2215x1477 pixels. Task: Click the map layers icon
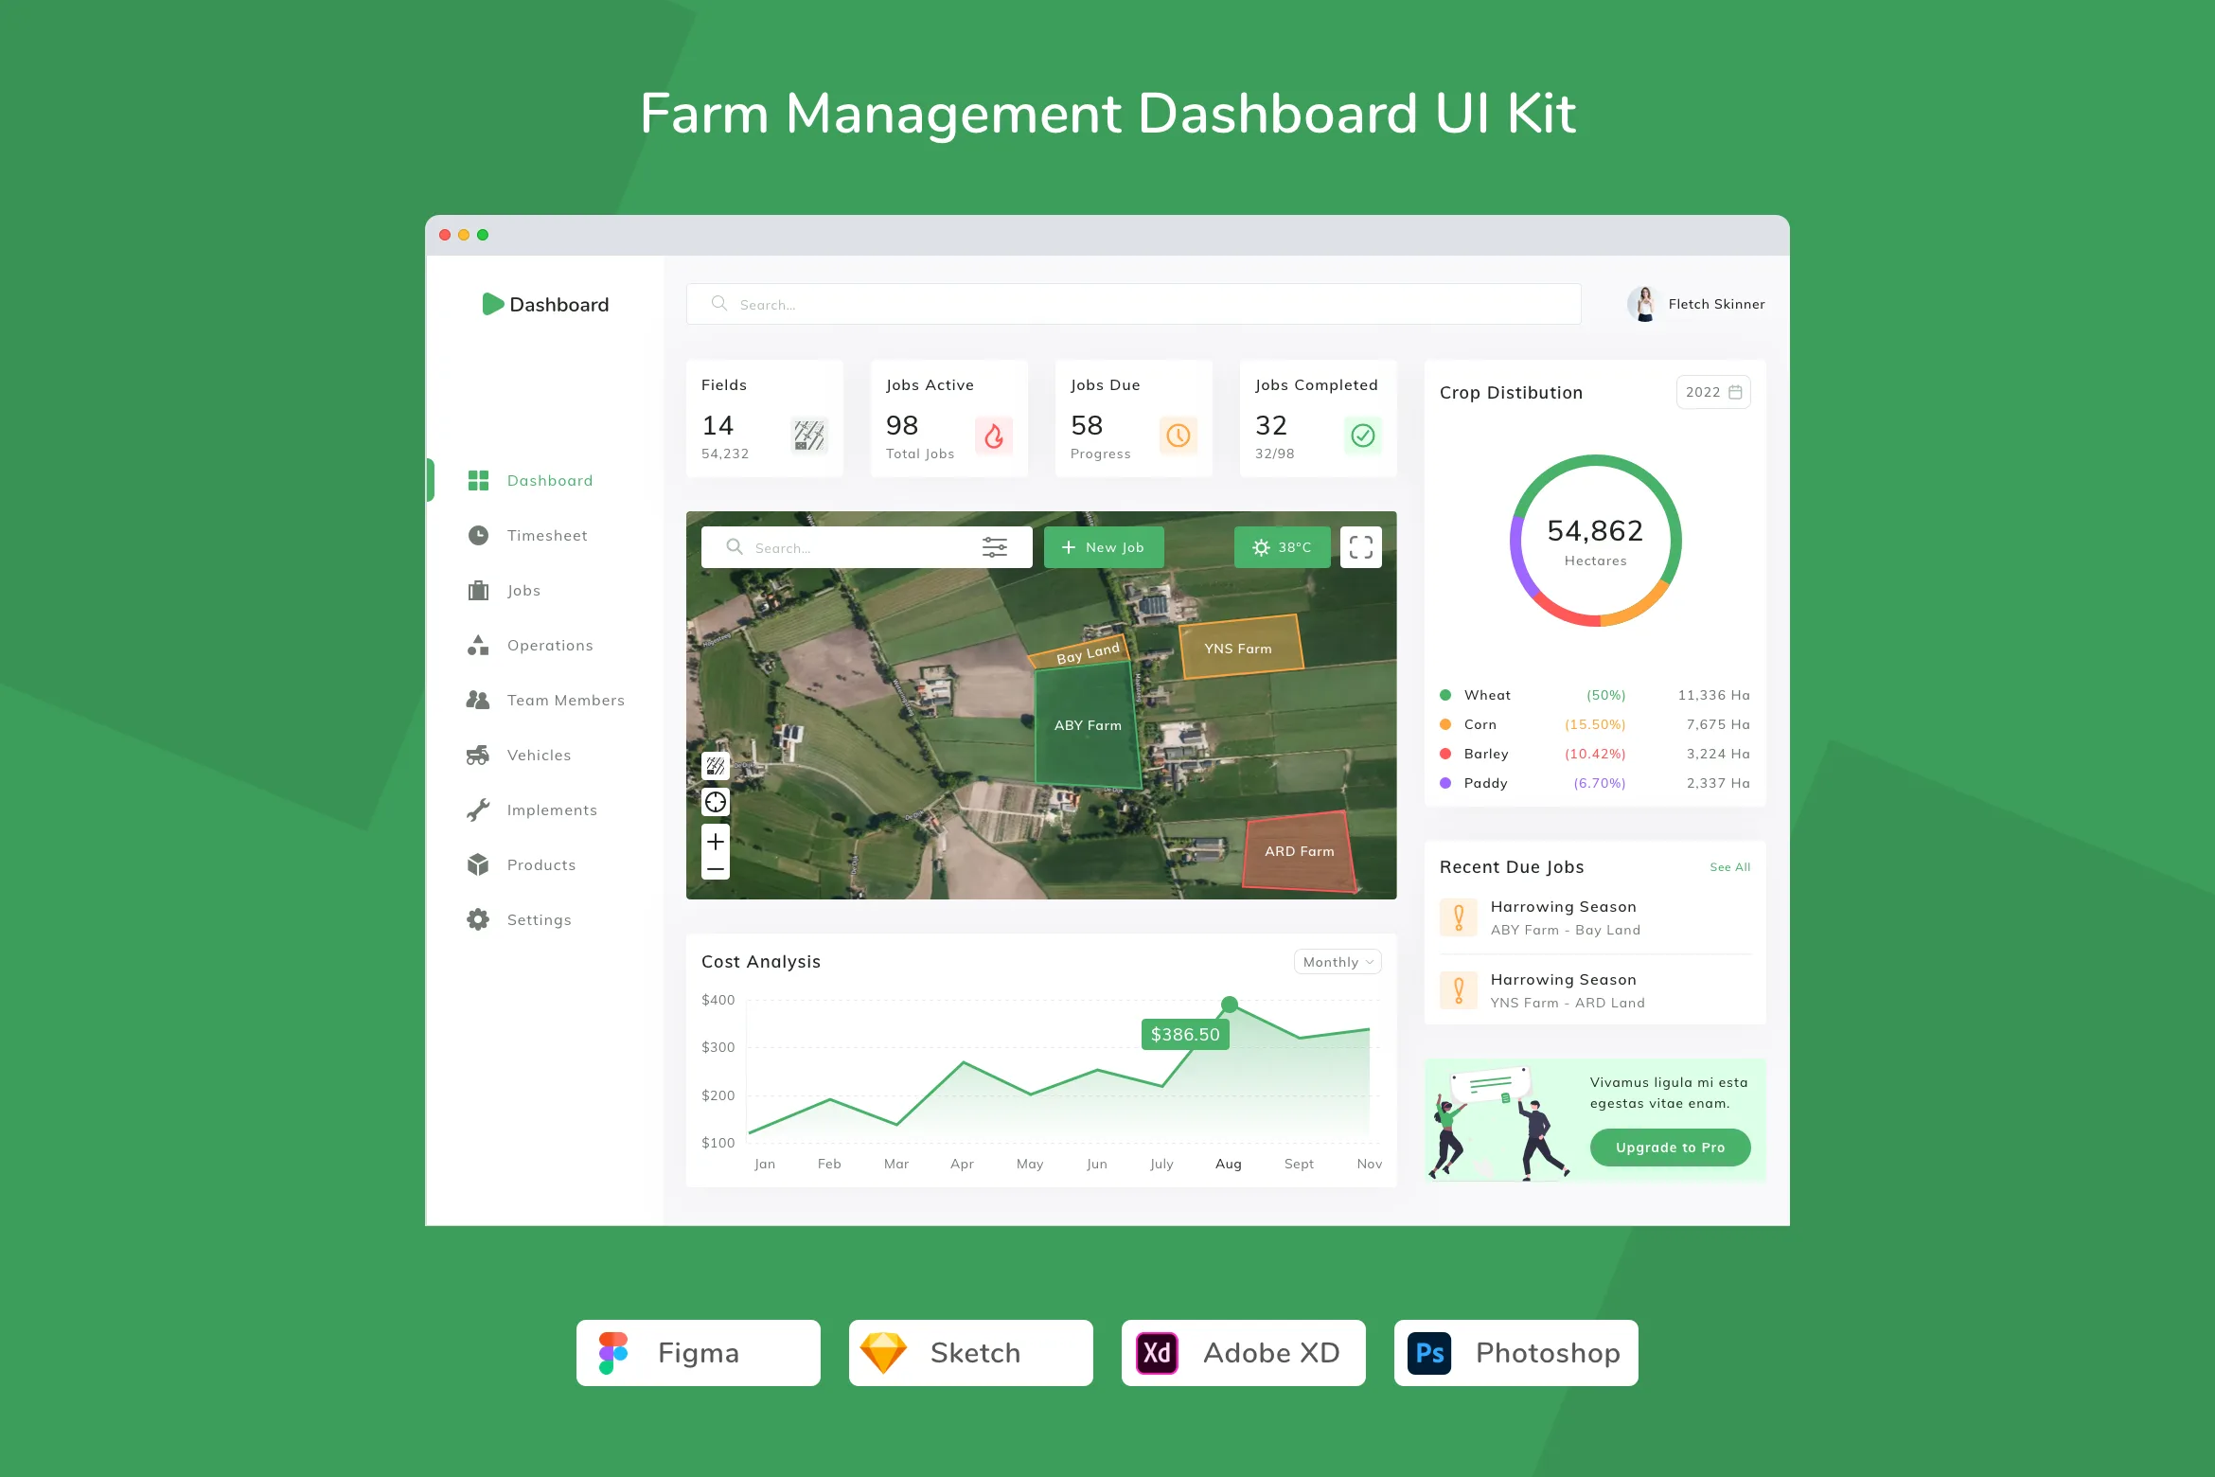(716, 765)
